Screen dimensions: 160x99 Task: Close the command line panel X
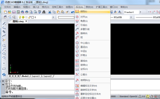(3, 81)
